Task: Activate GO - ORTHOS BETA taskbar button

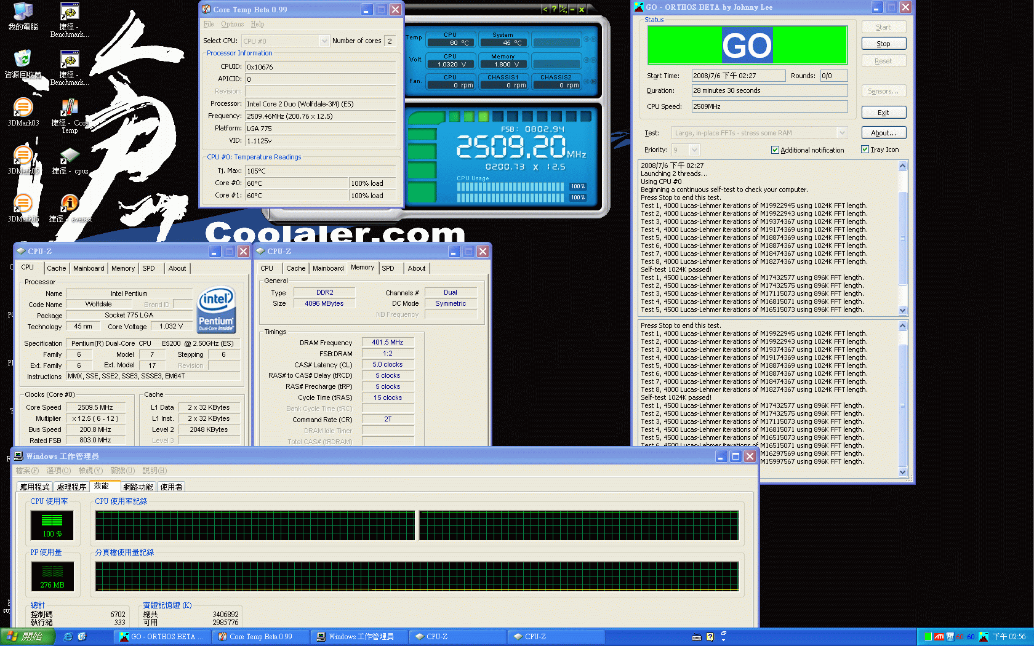Action: pos(162,637)
